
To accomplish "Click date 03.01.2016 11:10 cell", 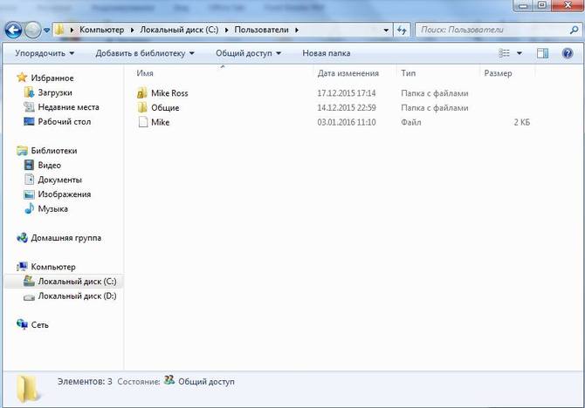I will coord(347,122).
